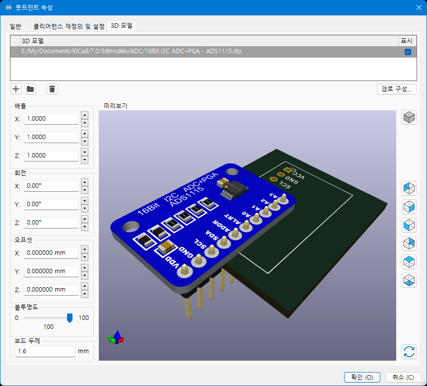
Task: Select first view-direction cube icon below projection
Action: pos(409,188)
